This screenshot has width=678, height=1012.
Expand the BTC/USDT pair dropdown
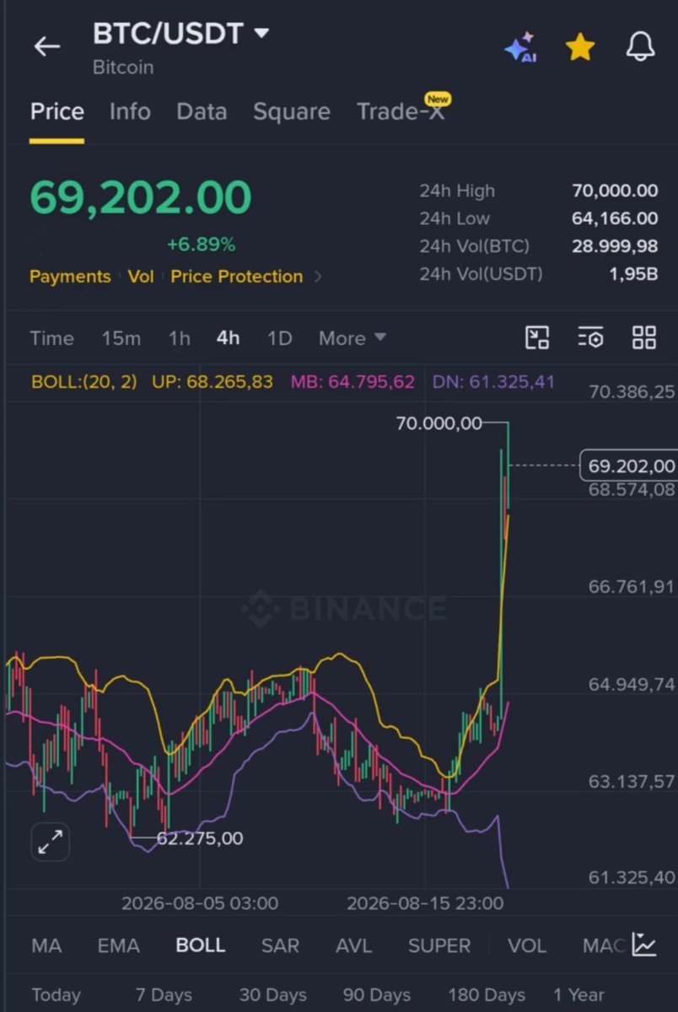[x=261, y=33]
